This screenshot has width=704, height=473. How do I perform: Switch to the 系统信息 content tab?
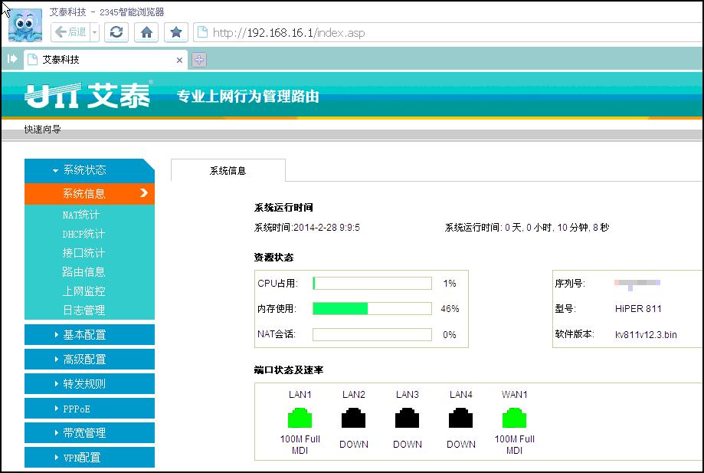[228, 171]
